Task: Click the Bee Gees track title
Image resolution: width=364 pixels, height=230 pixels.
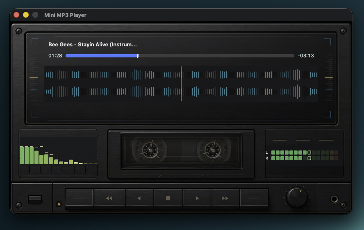Action: [x=92, y=44]
